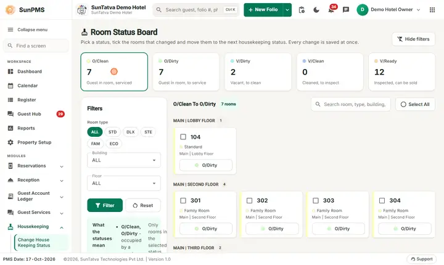The image size is (444, 265).
Task: Tick the checkbox for room 302
Action: 250,200
